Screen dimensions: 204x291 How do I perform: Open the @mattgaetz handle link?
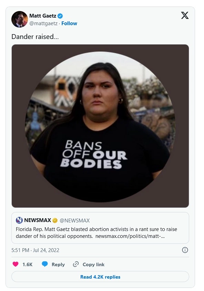tap(43, 23)
